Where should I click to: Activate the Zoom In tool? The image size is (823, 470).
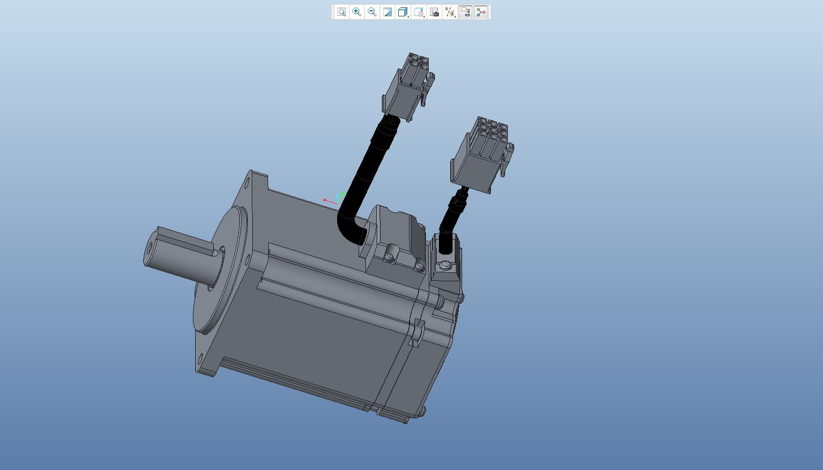pos(357,12)
